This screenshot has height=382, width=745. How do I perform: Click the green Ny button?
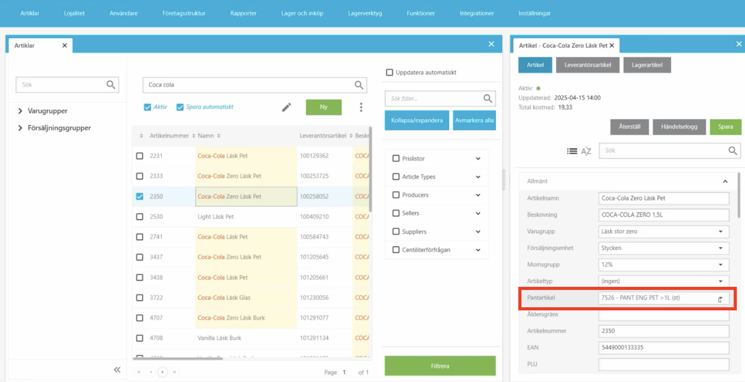324,107
